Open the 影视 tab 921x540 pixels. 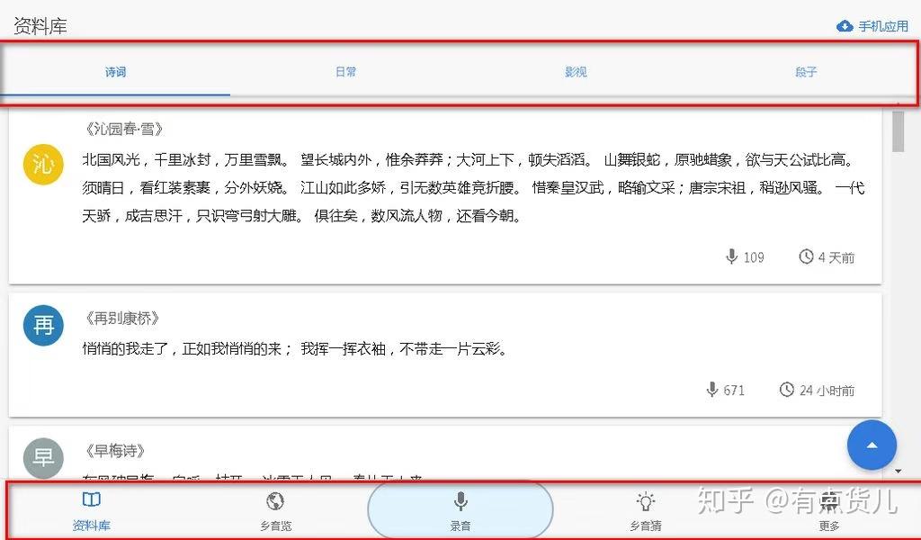pos(576,72)
